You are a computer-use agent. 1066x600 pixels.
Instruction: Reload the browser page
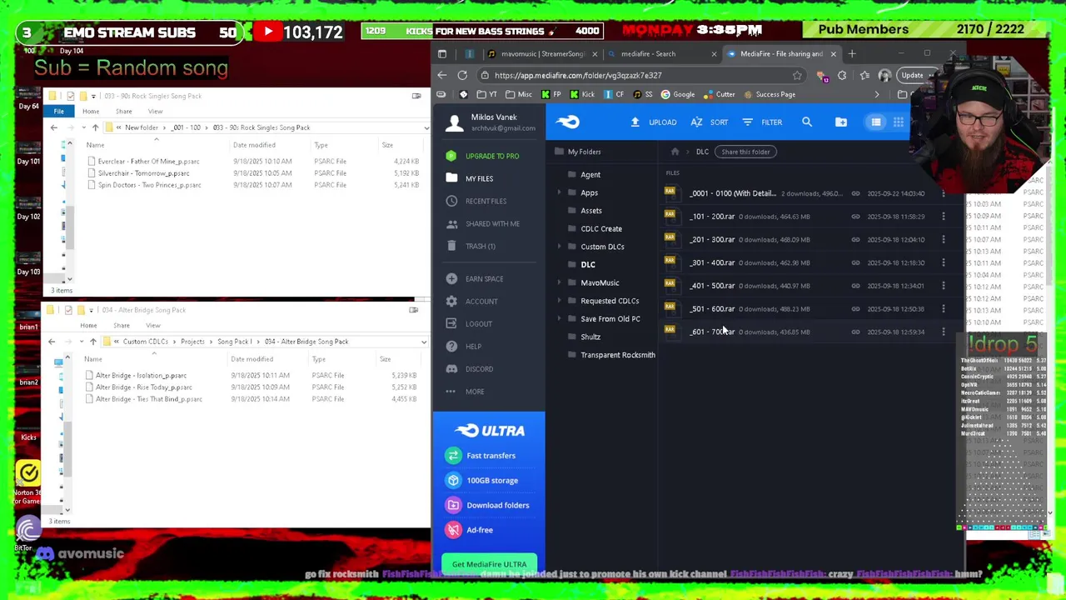[x=462, y=75]
